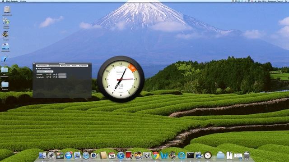Open the pen-shaped desktop icon
Screen dimensions: 289x162
click(x=5, y=59)
